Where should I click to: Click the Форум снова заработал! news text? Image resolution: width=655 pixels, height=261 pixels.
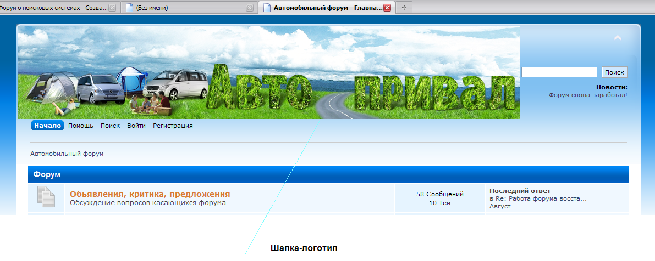(588, 95)
